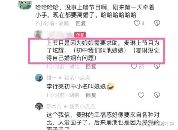Open 甜一's profile avatar
The image size is (178, 130).
[39, 78]
